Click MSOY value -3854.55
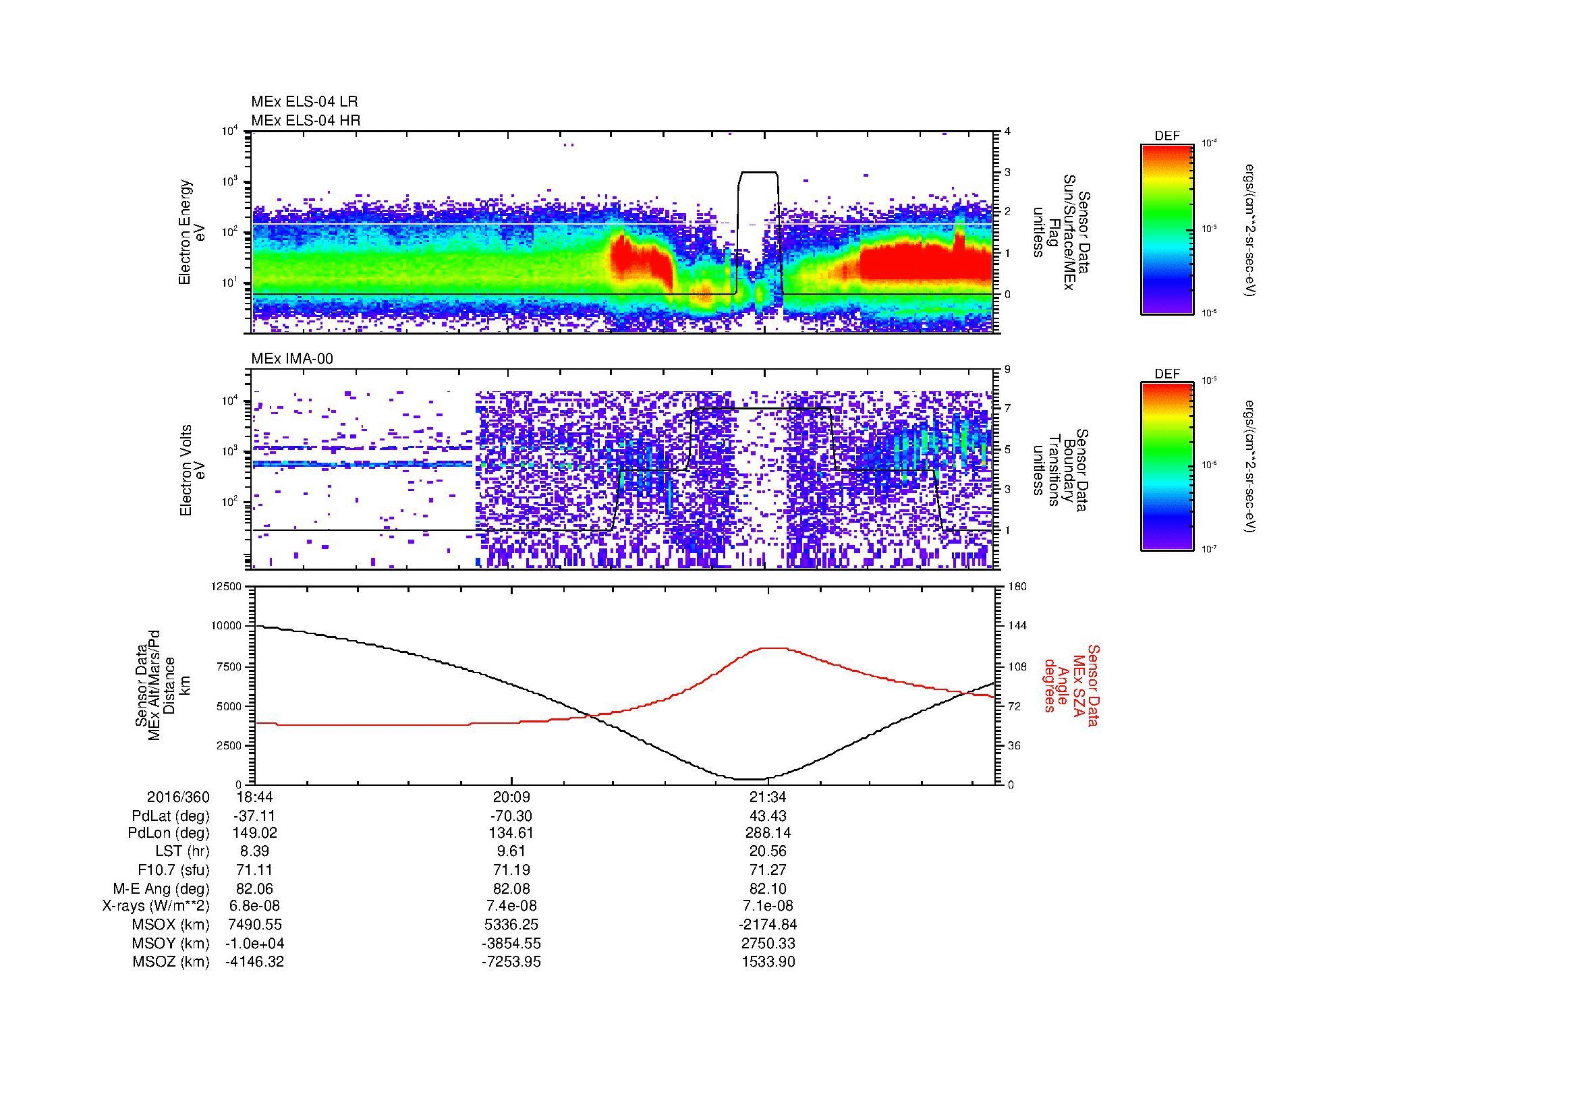This screenshot has height=1115, width=1578. click(x=511, y=943)
